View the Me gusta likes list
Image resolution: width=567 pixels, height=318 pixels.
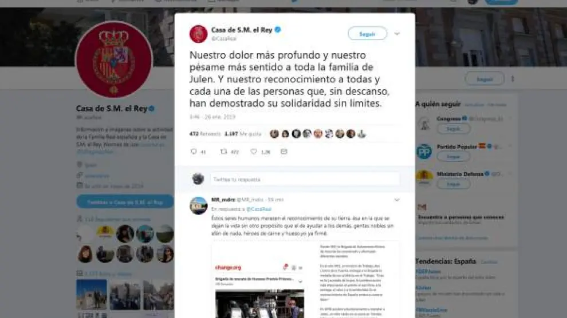point(243,134)
